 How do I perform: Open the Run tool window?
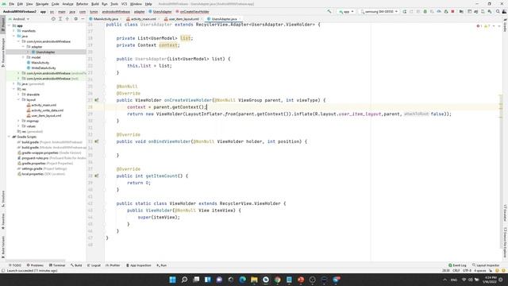pyautogui.click(x=162, y=265)
